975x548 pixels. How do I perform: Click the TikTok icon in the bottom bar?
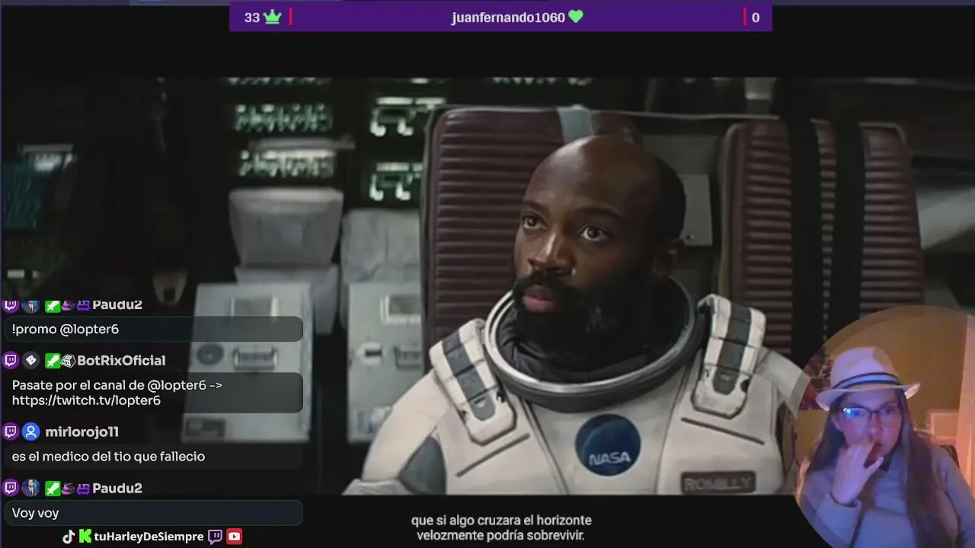[69, 537]
